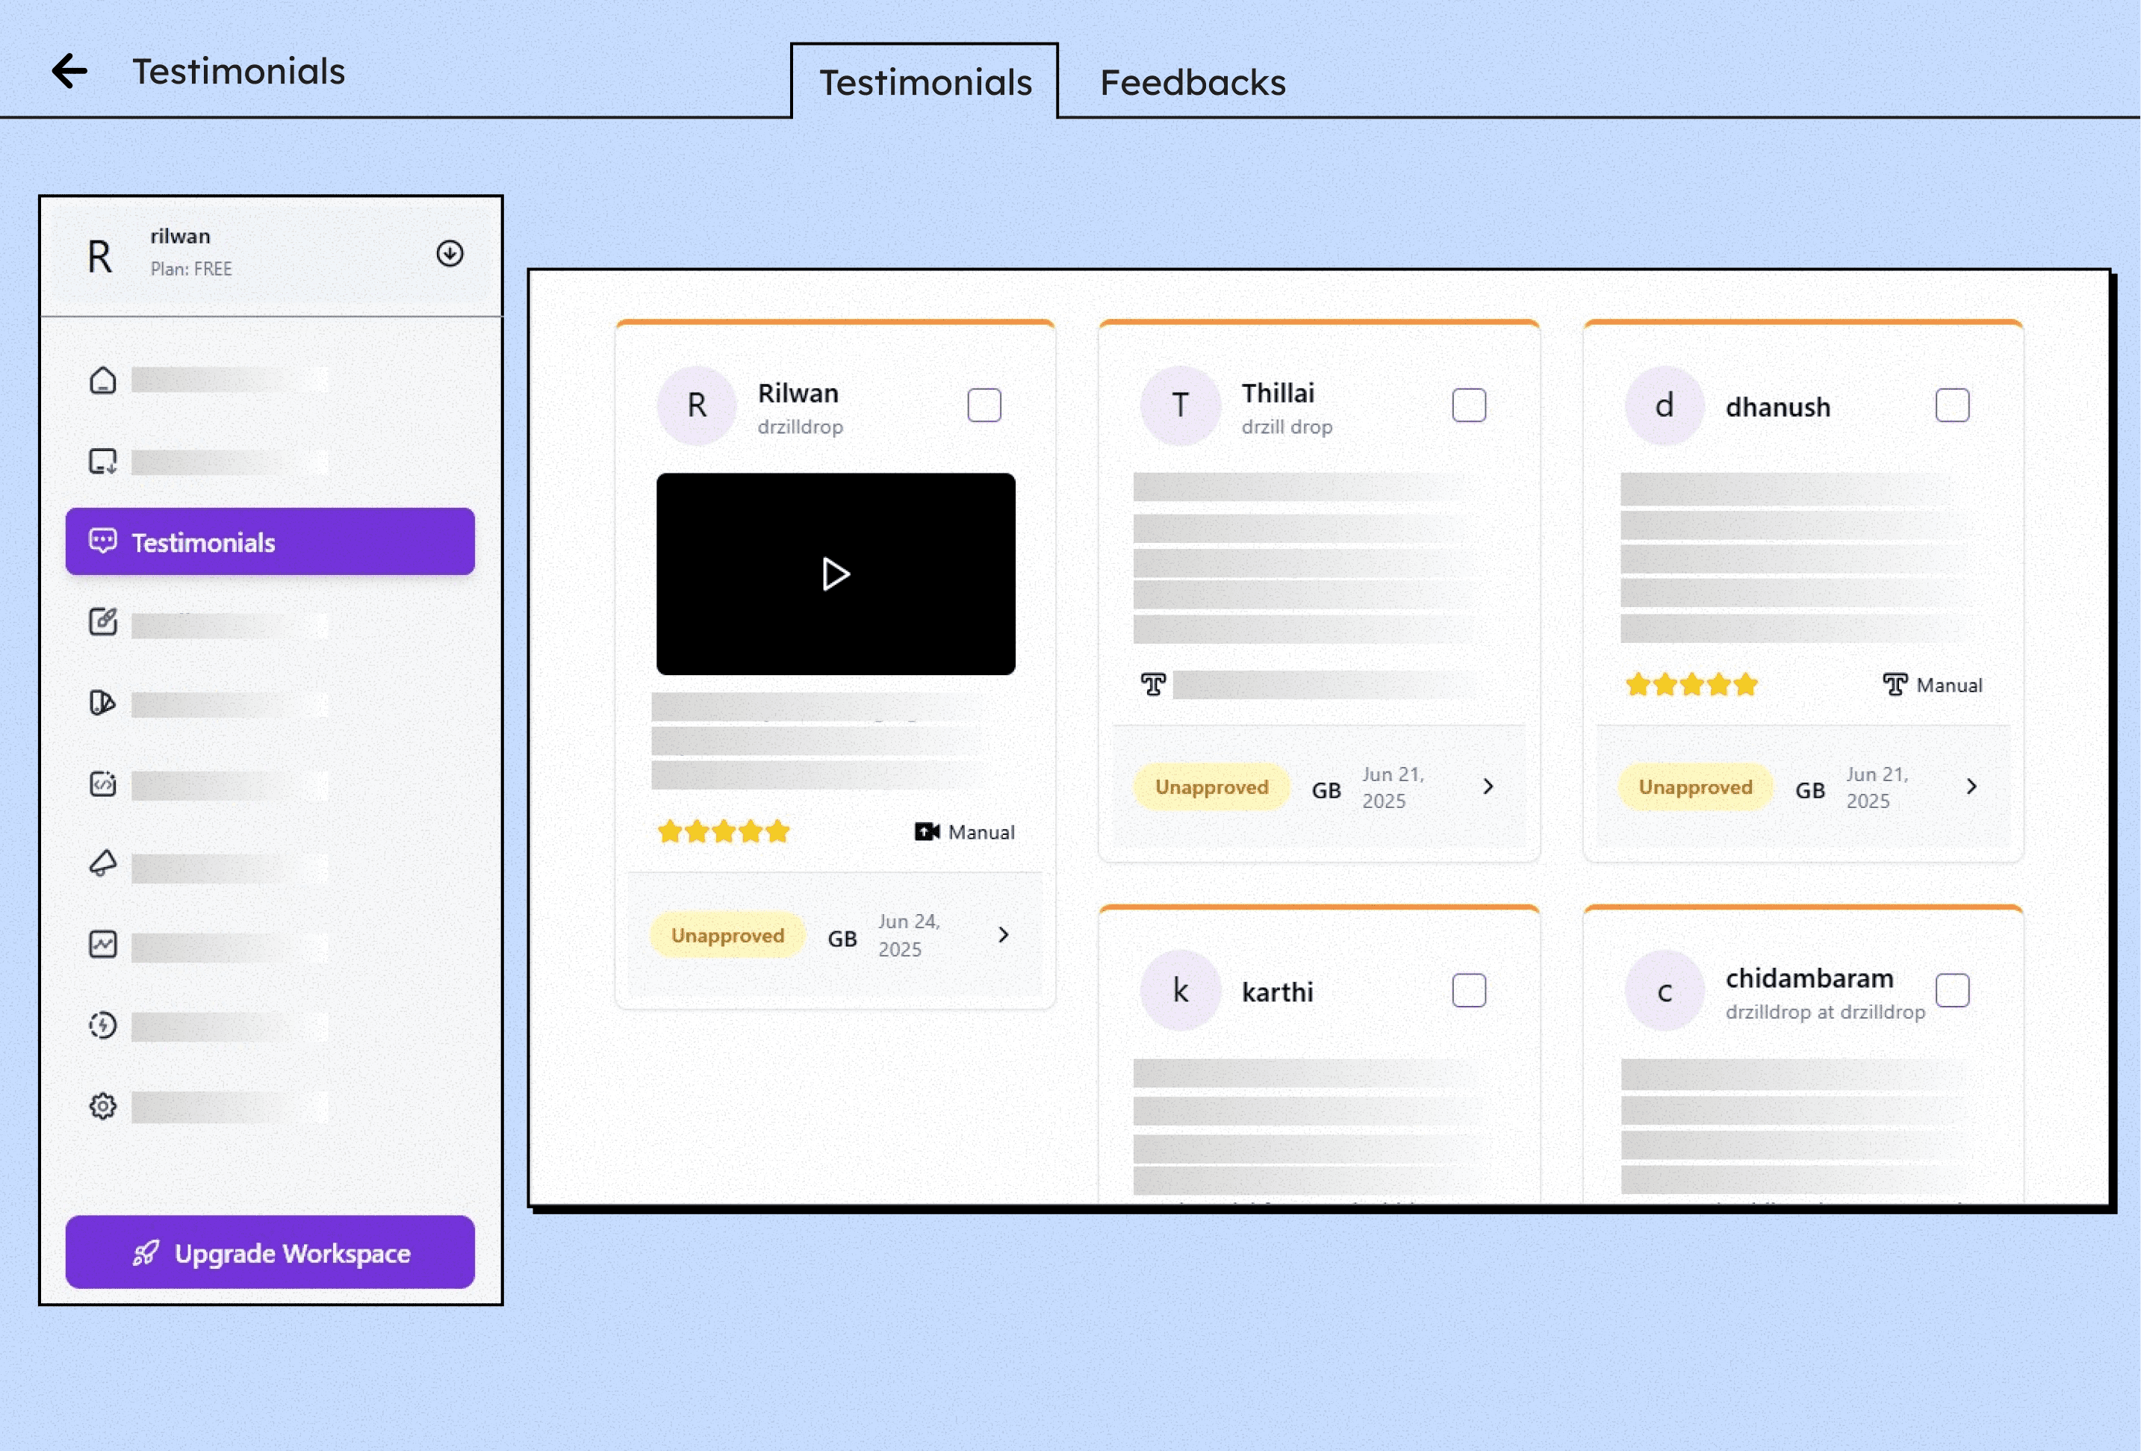Select the Testimonials sidebar menu item
Image resolution: width=2141 pixels, height=1451 pixels.
tap(270, 541)
